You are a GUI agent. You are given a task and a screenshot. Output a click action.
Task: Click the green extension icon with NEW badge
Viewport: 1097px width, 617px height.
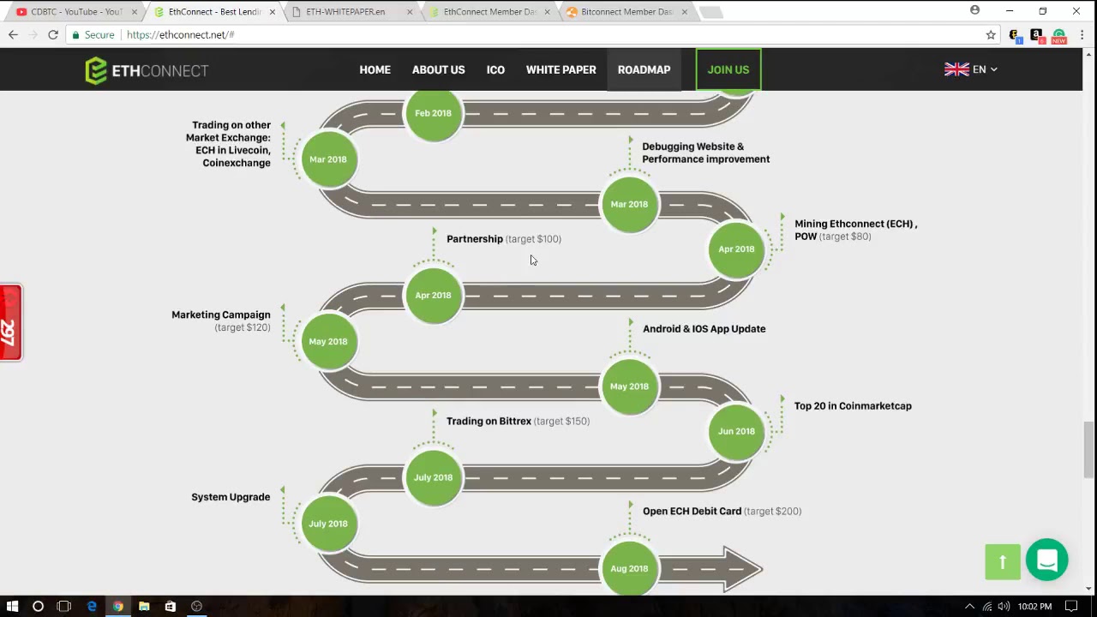tap(1059, 36)
